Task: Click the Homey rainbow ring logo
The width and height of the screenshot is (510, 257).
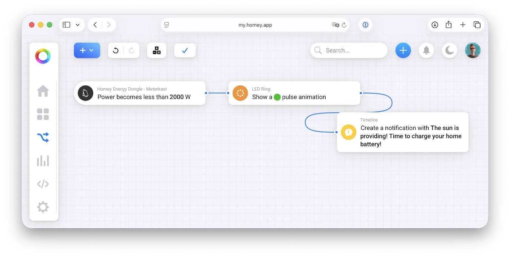Action: point(43,56)
